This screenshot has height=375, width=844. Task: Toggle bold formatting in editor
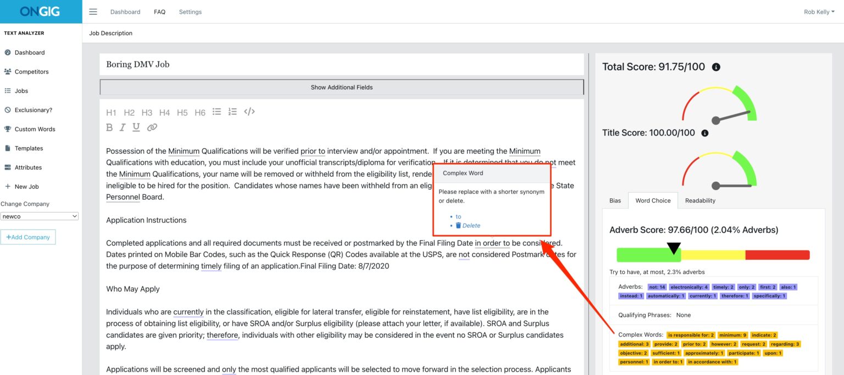click(109, 127)
